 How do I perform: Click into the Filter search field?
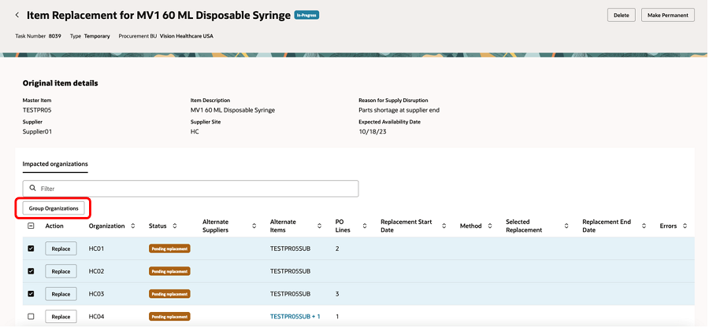pyautogui.click(x=197, y=189)
